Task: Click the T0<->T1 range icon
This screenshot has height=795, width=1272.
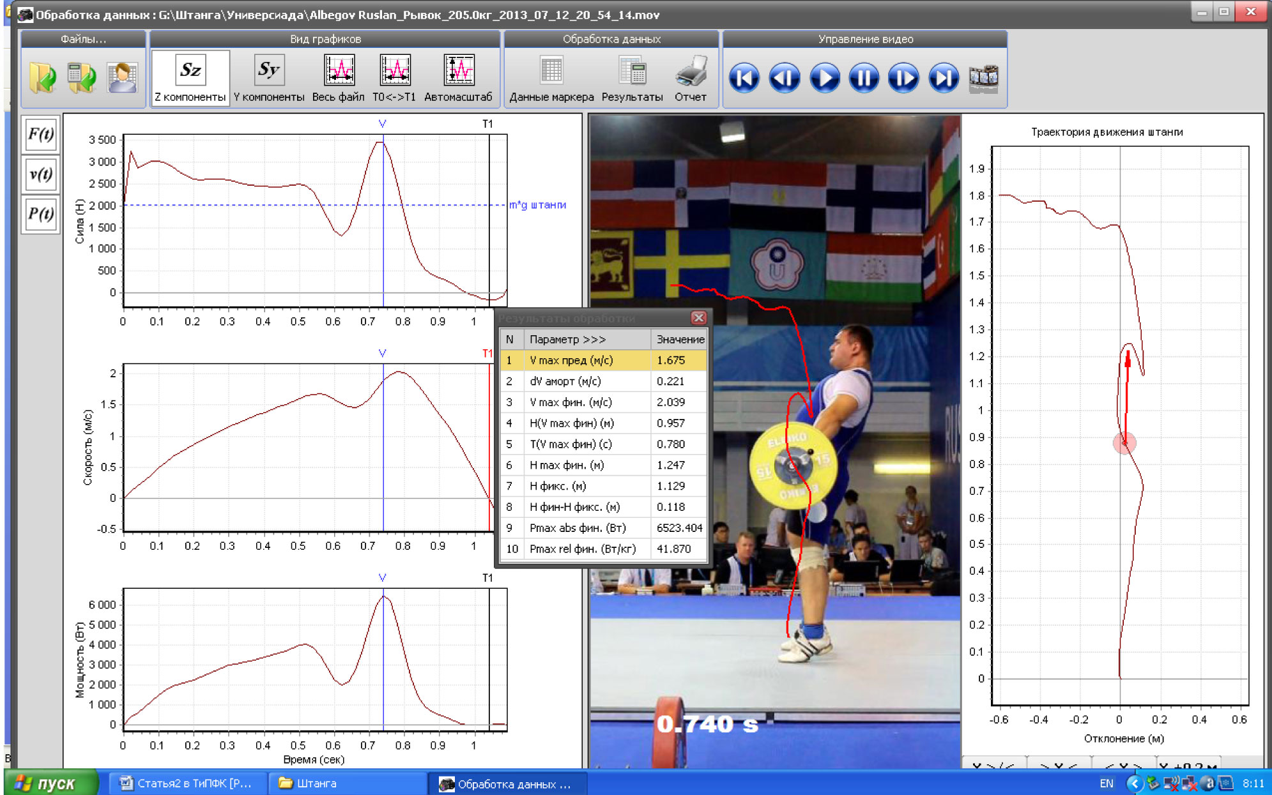Action: coord(394,70)
